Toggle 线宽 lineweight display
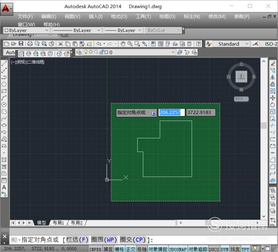Viewport: 278px width, 252px height. [235, 249]
